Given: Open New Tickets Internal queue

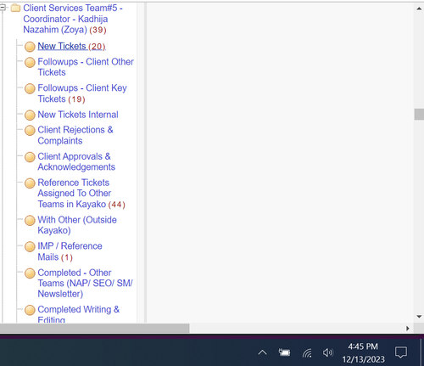Looking at the screenshot, I should (x=78, y=115).
